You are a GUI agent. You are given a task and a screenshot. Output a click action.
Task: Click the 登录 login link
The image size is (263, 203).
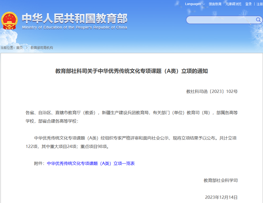click(248, 4)
